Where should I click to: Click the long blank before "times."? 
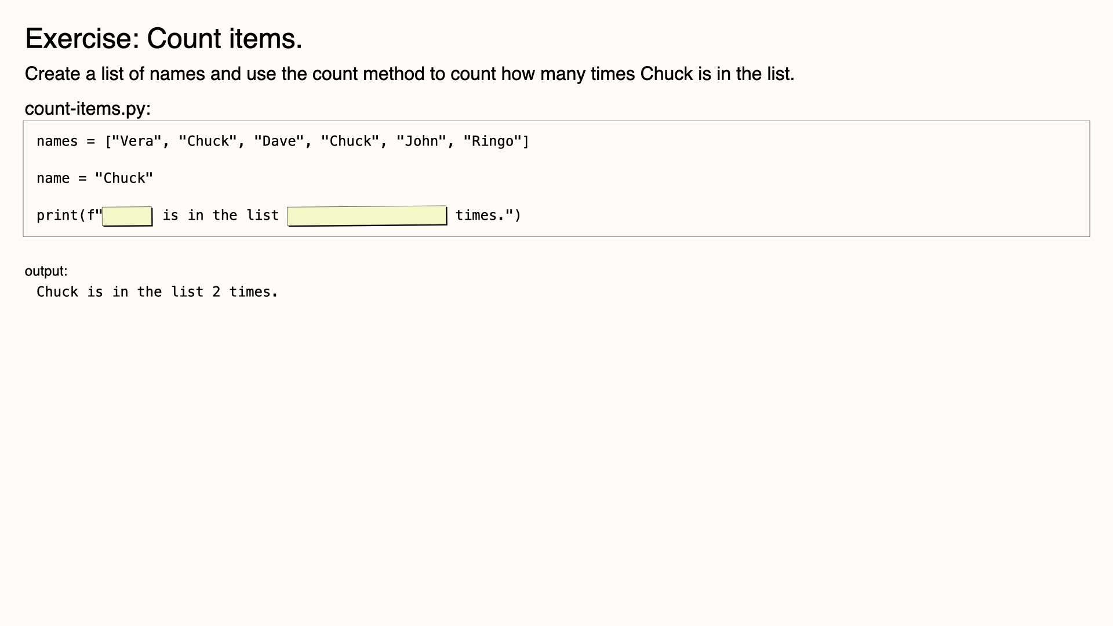point(367,216)
